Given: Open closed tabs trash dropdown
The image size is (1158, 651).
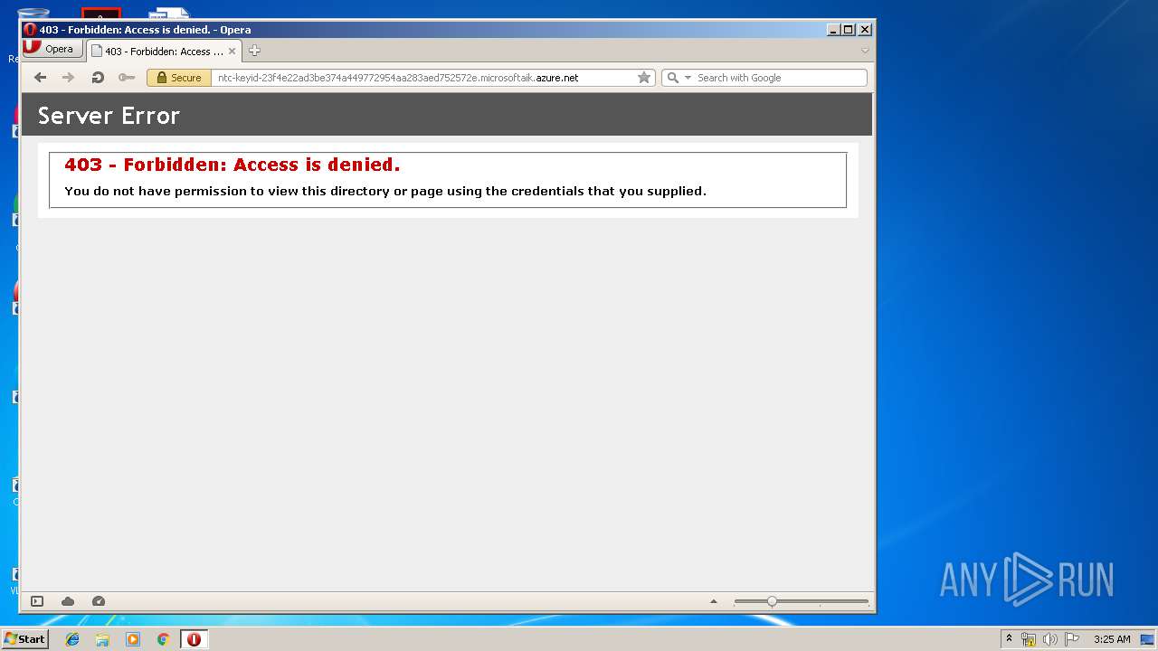Looking at the screenshot, I should click(x=865, y=51).
